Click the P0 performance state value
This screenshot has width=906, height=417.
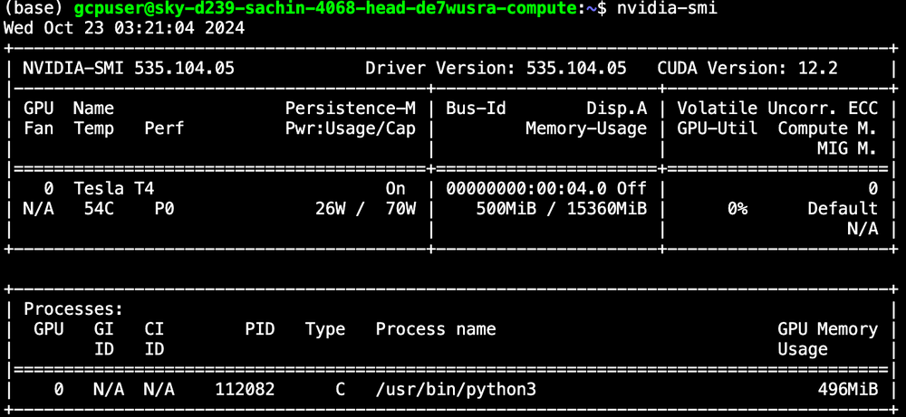point(164,209)
